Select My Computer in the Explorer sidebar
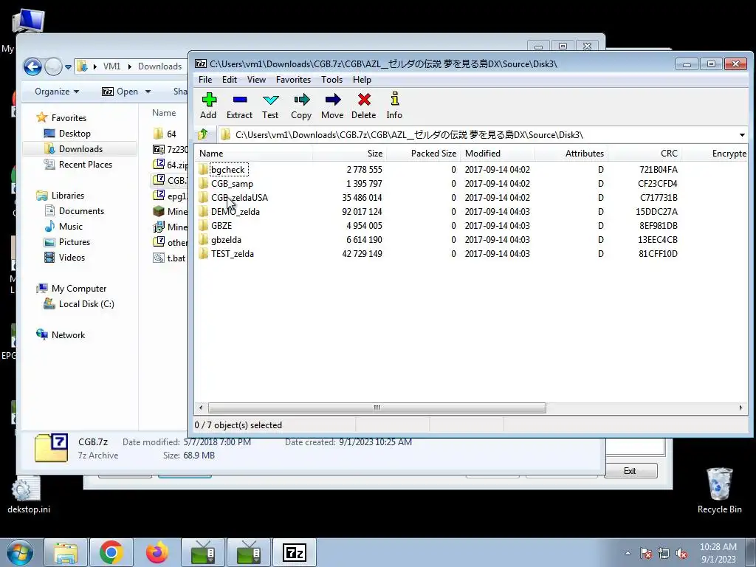Viewport: 756px width, 567px height. 78,289
